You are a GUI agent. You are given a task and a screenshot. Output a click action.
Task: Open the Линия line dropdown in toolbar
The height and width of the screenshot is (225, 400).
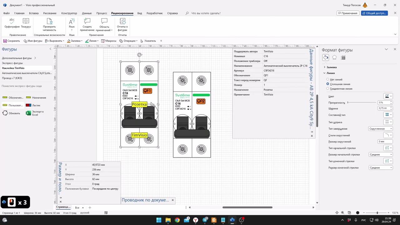click(92, 41)
